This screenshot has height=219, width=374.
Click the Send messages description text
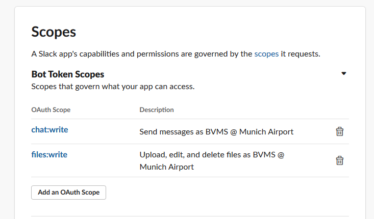pos(216,132)
